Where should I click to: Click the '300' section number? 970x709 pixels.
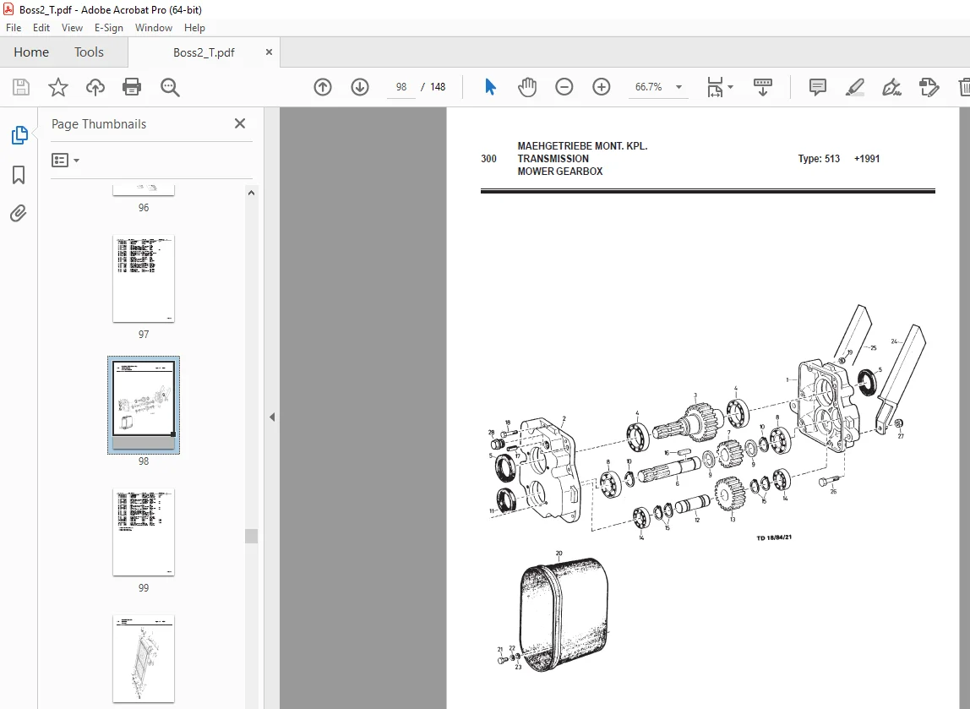[488, 158]
